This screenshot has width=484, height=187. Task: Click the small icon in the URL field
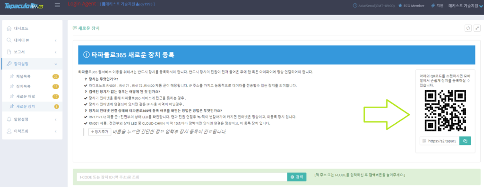424,141
